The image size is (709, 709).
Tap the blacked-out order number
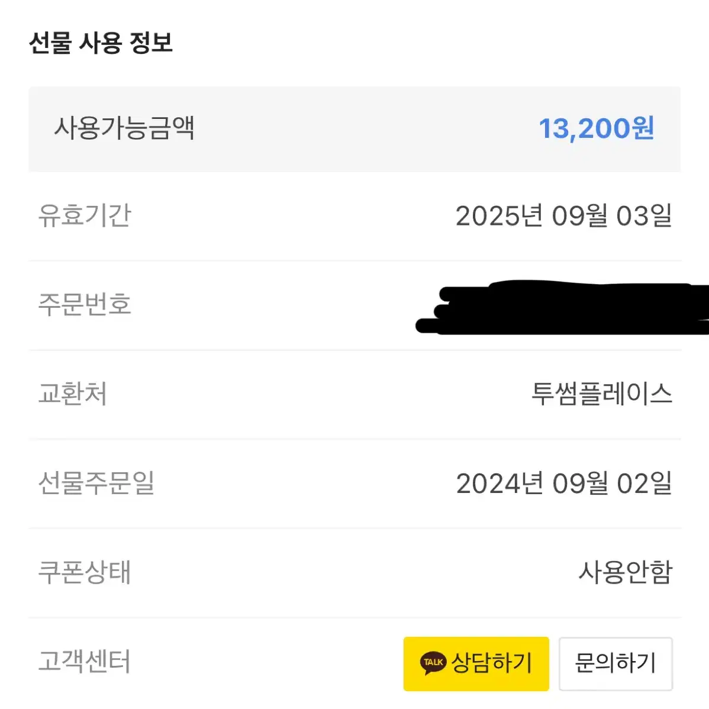pos(562,307)
